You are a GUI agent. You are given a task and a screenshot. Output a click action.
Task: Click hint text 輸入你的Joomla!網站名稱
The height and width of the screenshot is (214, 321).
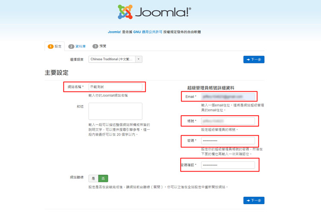[108, 95]
